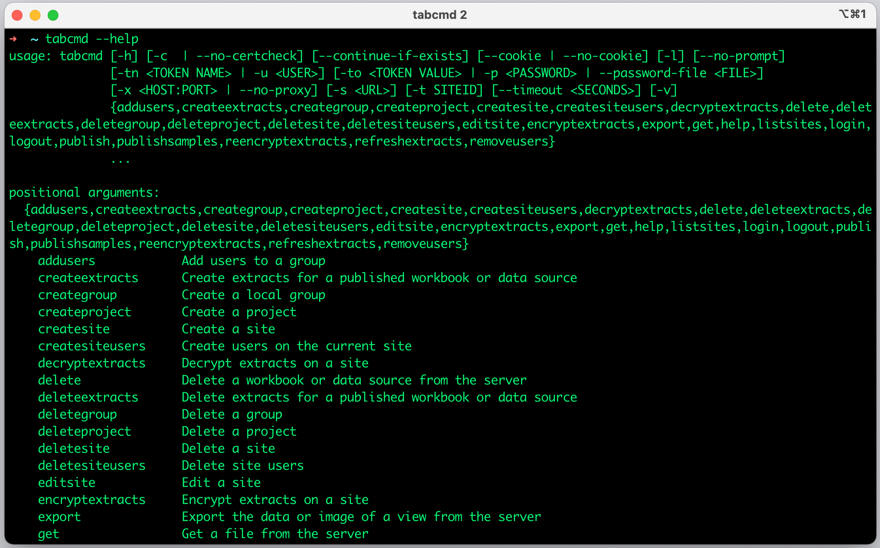Click the "--password-file <FILE>" usage option
The image size is (880, 548).
point(680,73)
